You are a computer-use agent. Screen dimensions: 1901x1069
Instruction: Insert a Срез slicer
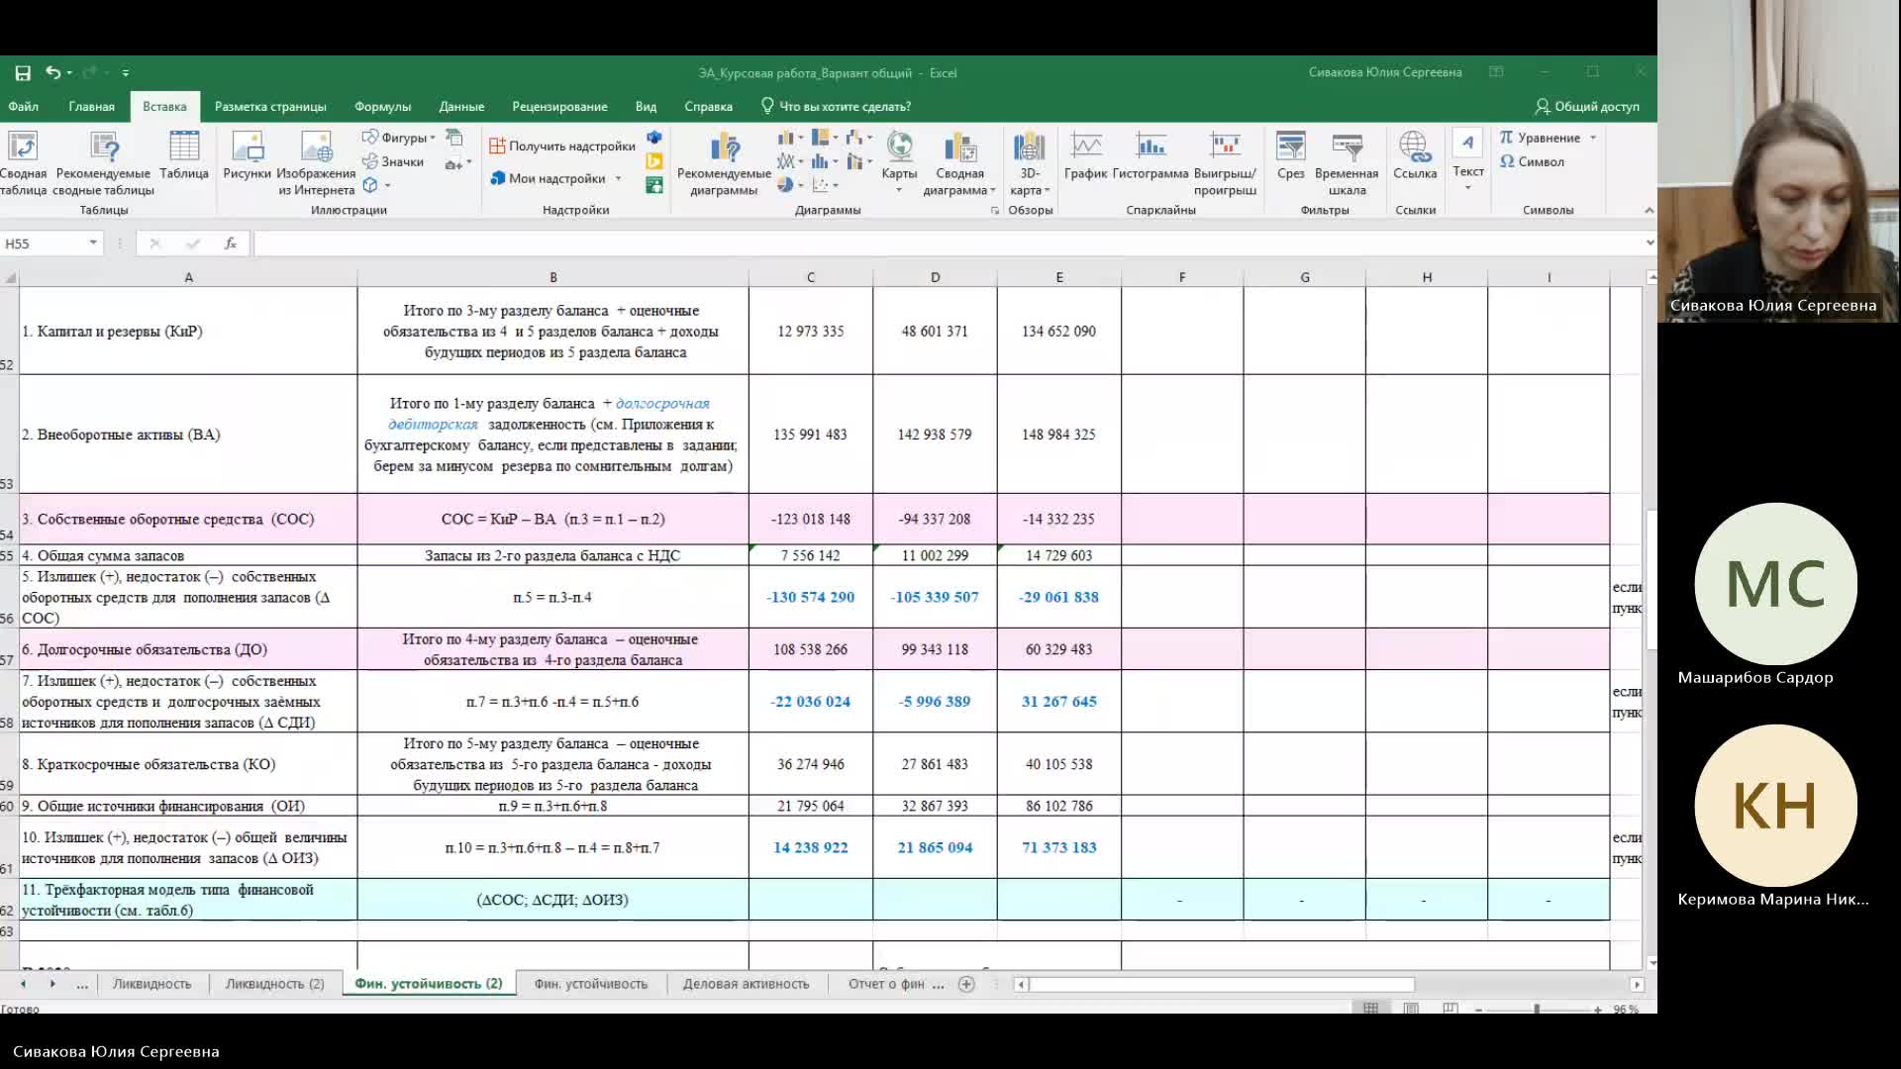(x=1290, y=156)
